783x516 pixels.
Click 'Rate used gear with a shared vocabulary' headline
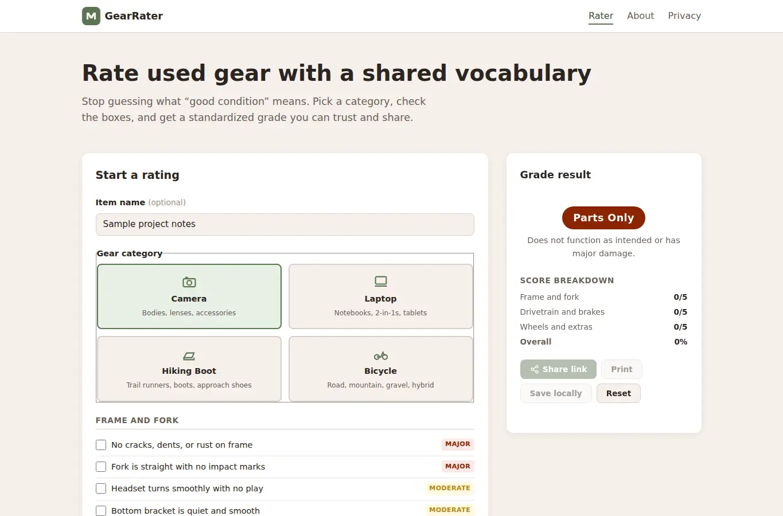click(x=336, y=73)
